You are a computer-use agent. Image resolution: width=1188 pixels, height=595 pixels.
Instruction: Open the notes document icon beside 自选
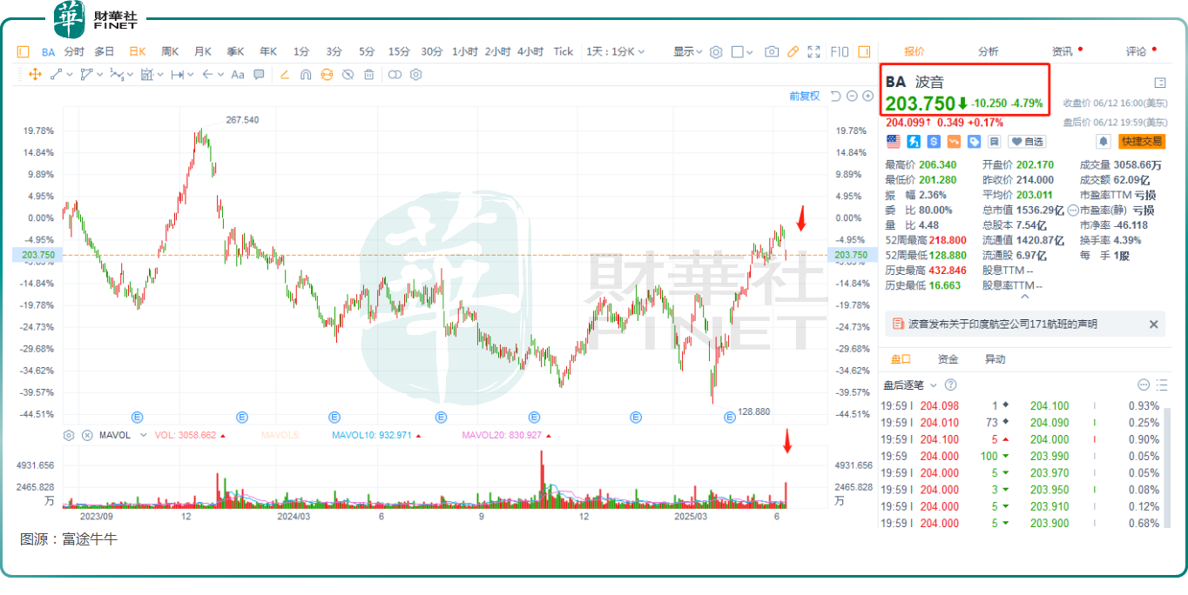(x=994, y=141)
